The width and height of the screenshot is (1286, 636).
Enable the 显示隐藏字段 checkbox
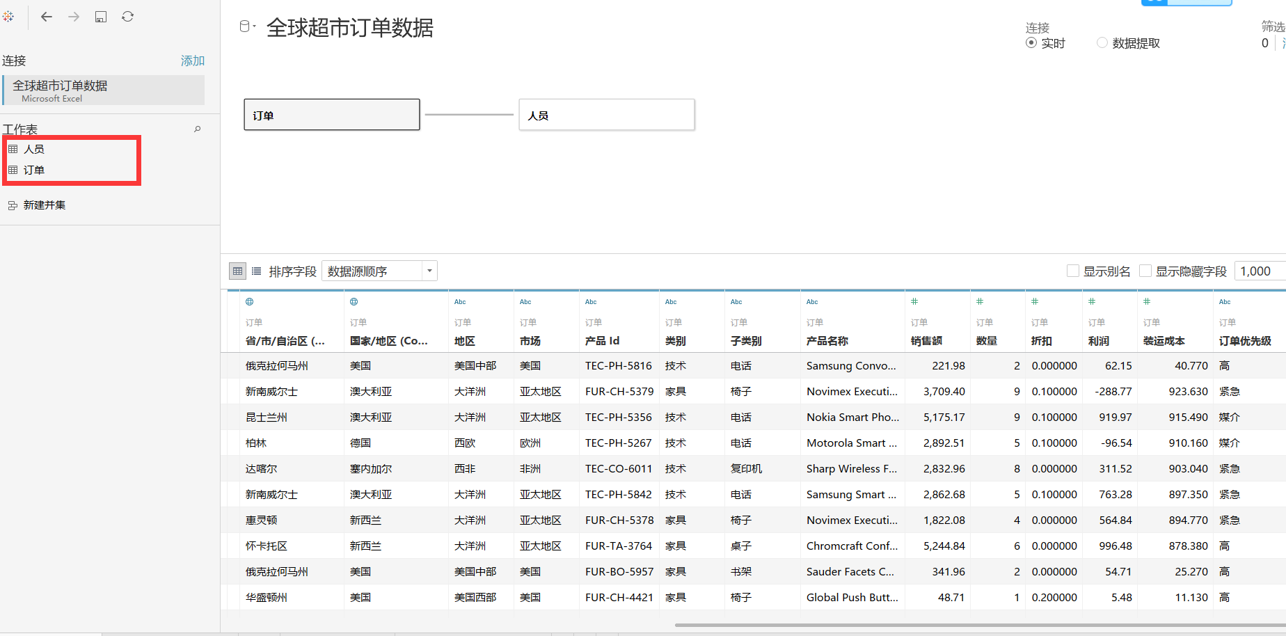pyautogui.click(x=1145, y=271)
